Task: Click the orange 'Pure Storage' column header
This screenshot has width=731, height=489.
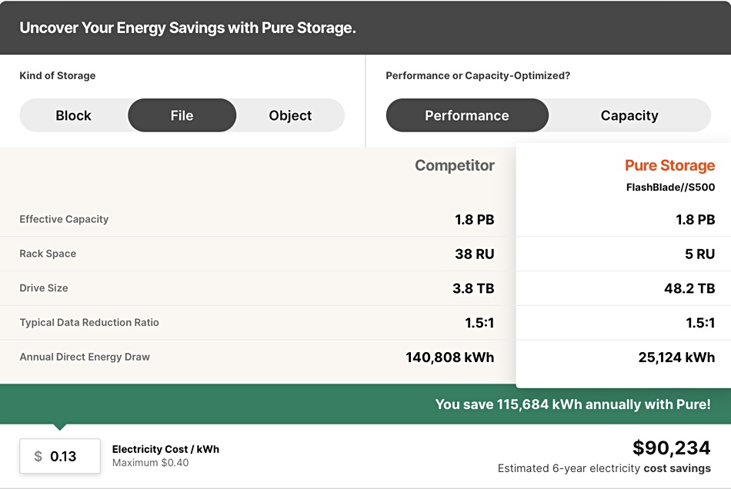Action: point(670,165)
